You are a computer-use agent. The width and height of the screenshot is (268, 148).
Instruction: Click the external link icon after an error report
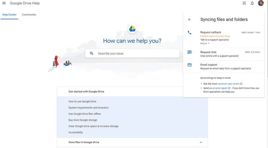pyautogui.click(x=229, y=88)
